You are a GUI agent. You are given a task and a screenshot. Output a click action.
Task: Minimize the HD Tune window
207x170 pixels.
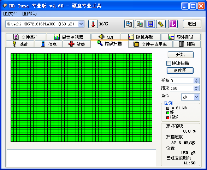(185, 6)
